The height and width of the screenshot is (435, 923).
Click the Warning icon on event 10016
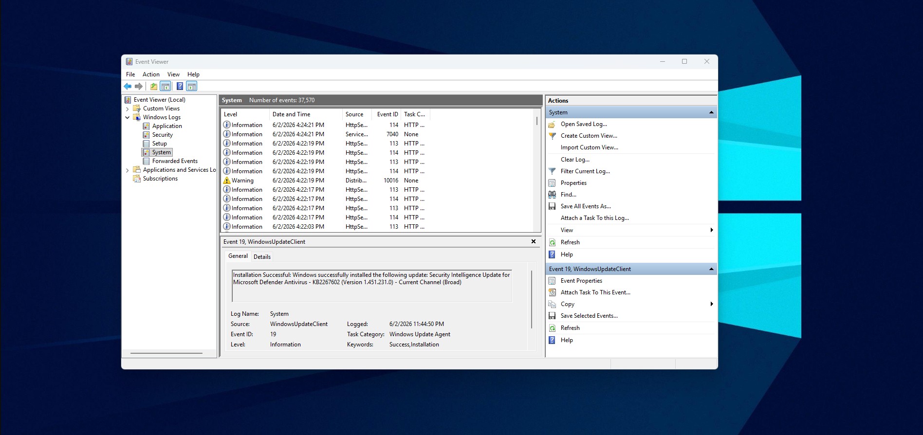[227, 180]
